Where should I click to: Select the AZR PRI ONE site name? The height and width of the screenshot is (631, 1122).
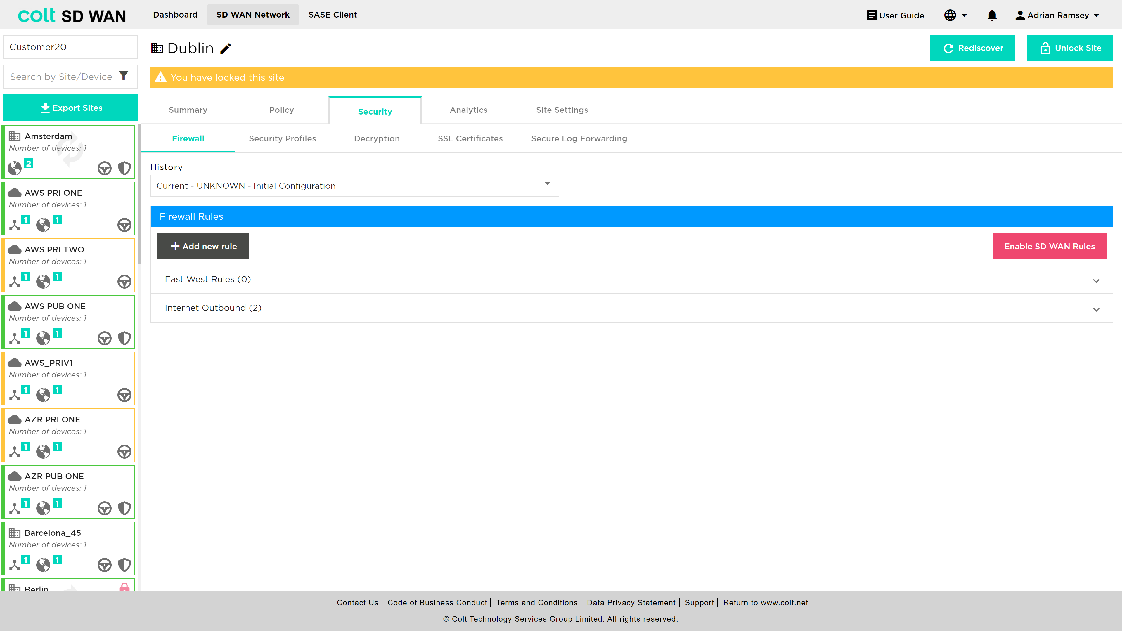click(x=52, y=419)
